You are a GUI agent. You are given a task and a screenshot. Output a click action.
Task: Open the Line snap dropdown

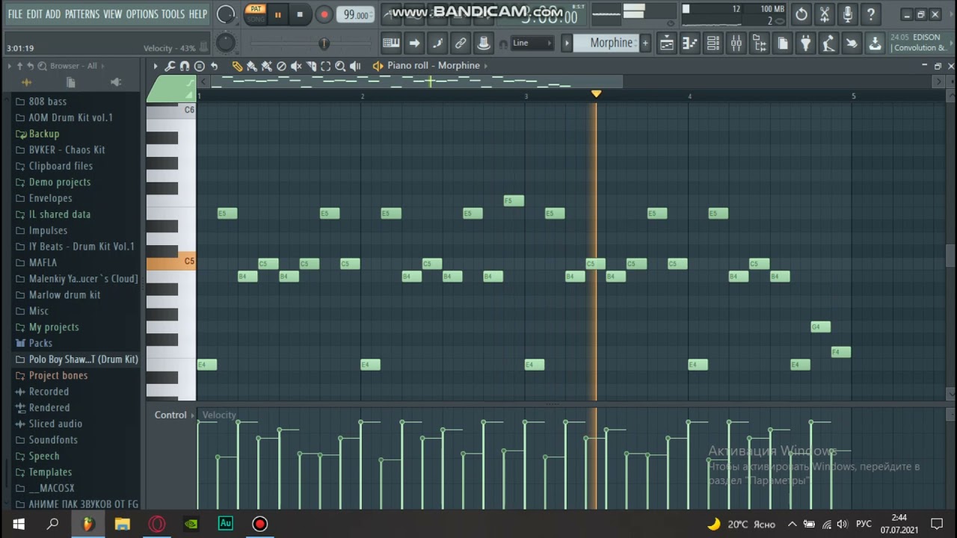click(x=532, y=43)
